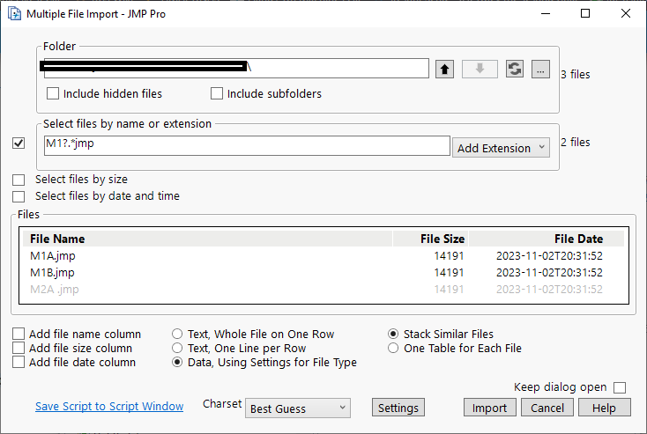Click the file name pattern input field
647x434 pixels.
(247, 145)
